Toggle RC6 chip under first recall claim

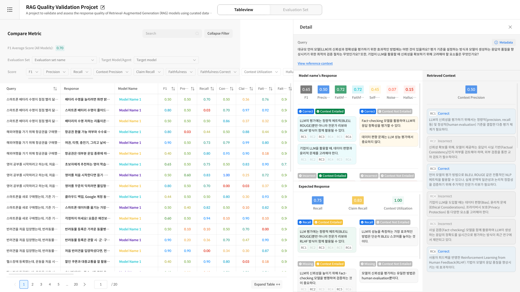pyautogui.click(x=348, y=248)
